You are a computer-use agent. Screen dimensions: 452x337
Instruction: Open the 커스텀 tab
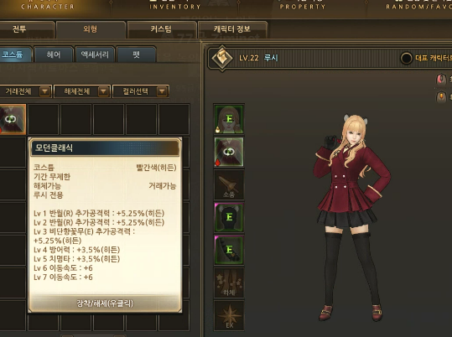click(161, 29)
